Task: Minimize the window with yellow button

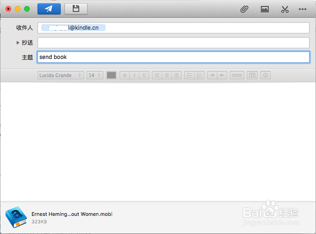Action: [x=18, y=9]
